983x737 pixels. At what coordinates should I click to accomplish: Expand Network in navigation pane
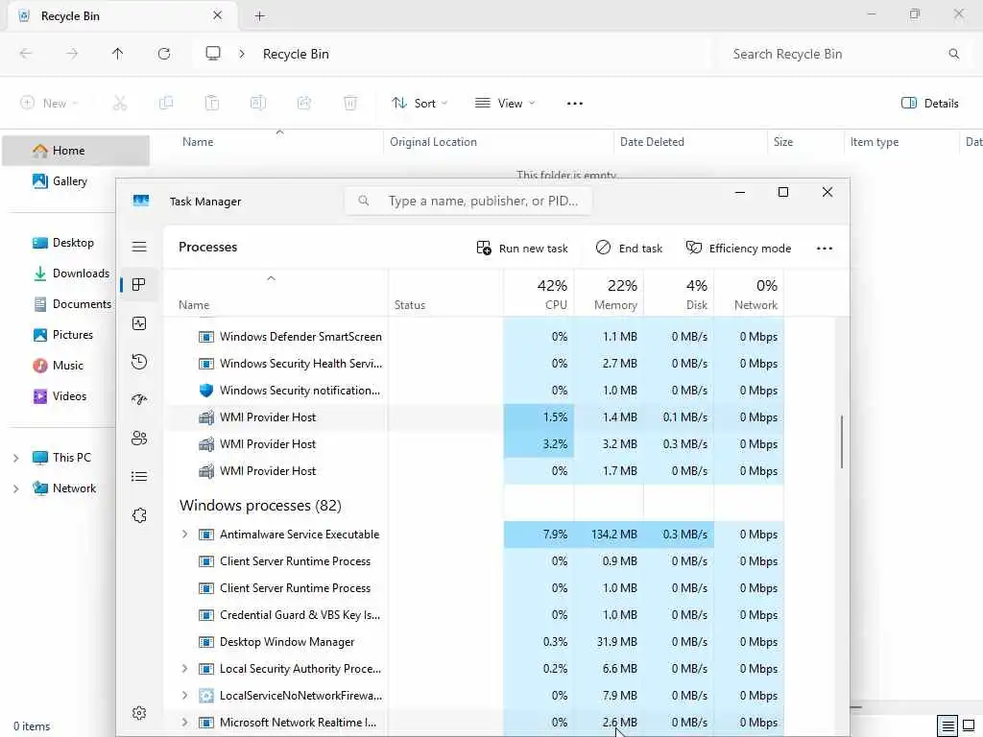click(15, 488)
